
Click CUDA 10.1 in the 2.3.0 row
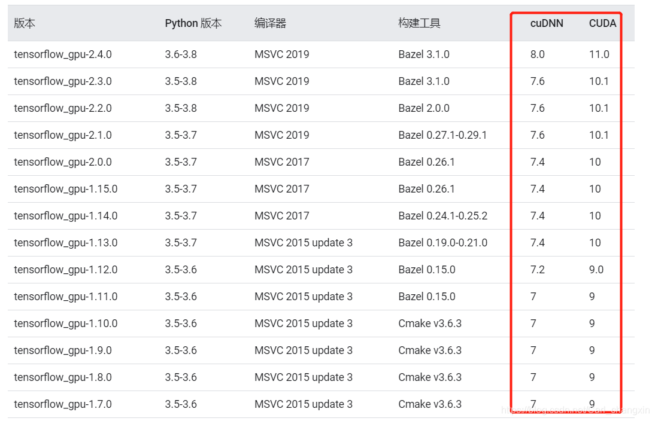click(x=599, y=81)
